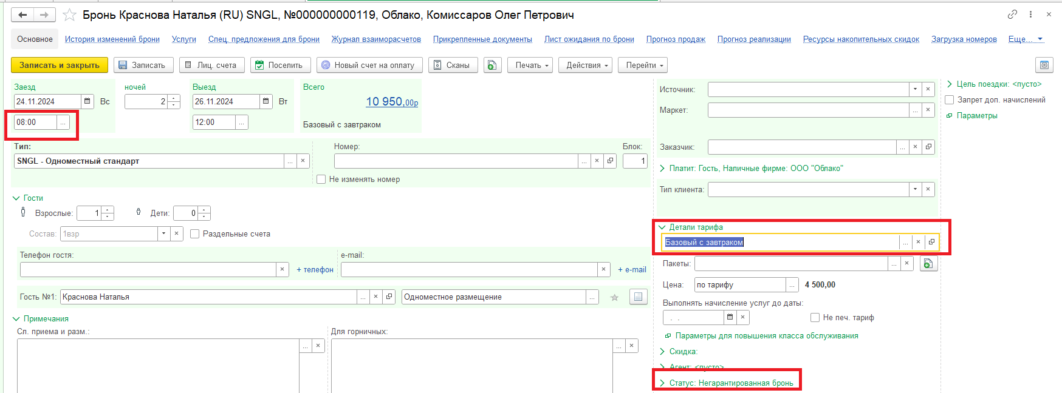Open calendar for service accrual end date
This screenshot has width=1062, height=393.
click(730, 317)
